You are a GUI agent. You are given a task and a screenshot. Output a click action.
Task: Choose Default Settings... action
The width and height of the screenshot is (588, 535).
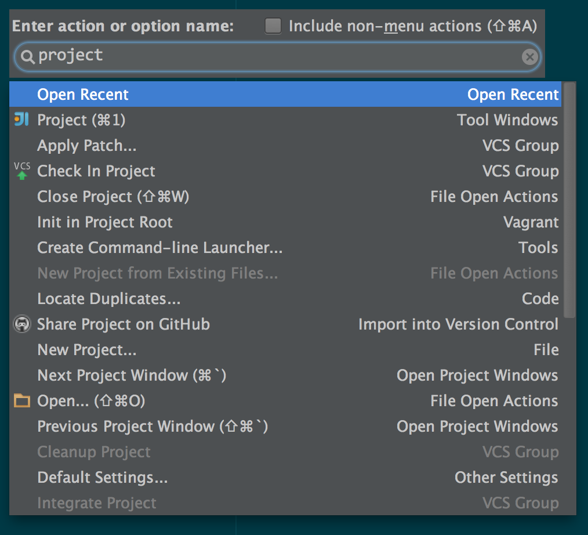285,477
